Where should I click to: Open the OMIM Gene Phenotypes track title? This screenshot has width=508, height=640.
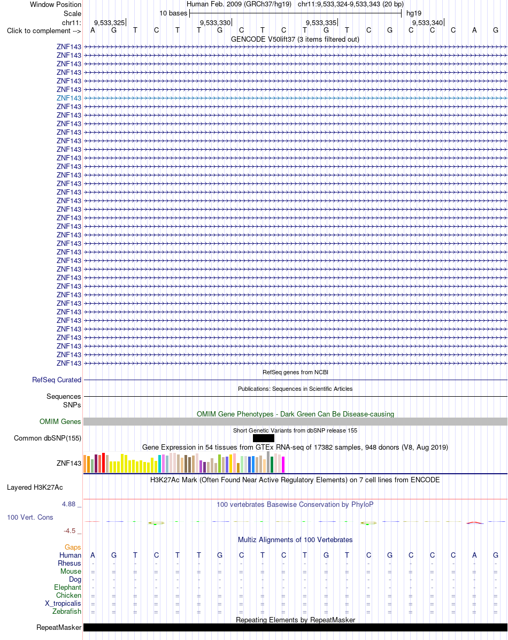point(295,414)
